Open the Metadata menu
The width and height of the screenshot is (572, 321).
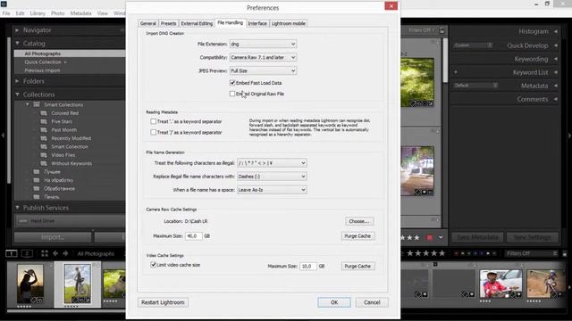click(81, 13)
